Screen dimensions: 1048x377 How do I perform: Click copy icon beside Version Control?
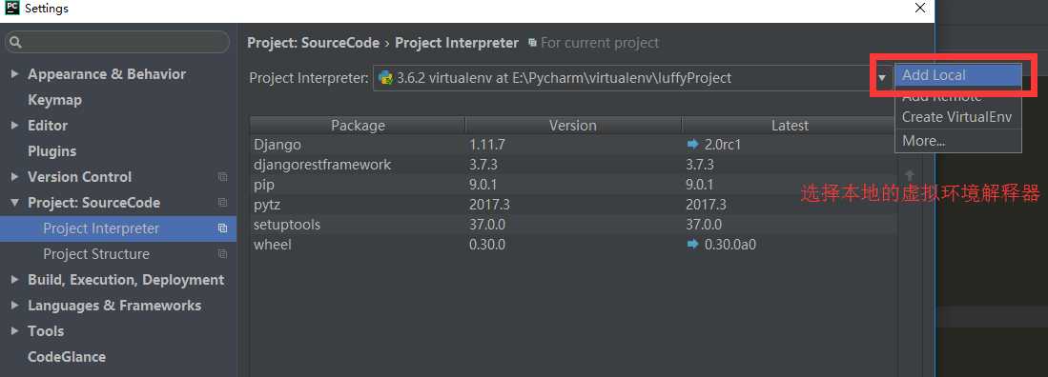pyautogui.click(x=222, y=177)
